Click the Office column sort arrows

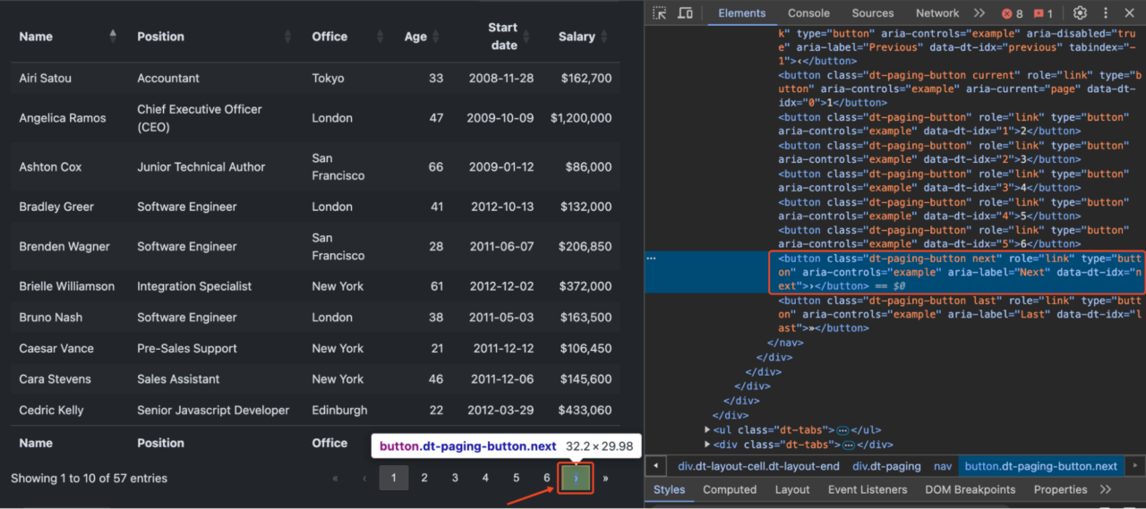click(x=380, y=36)
